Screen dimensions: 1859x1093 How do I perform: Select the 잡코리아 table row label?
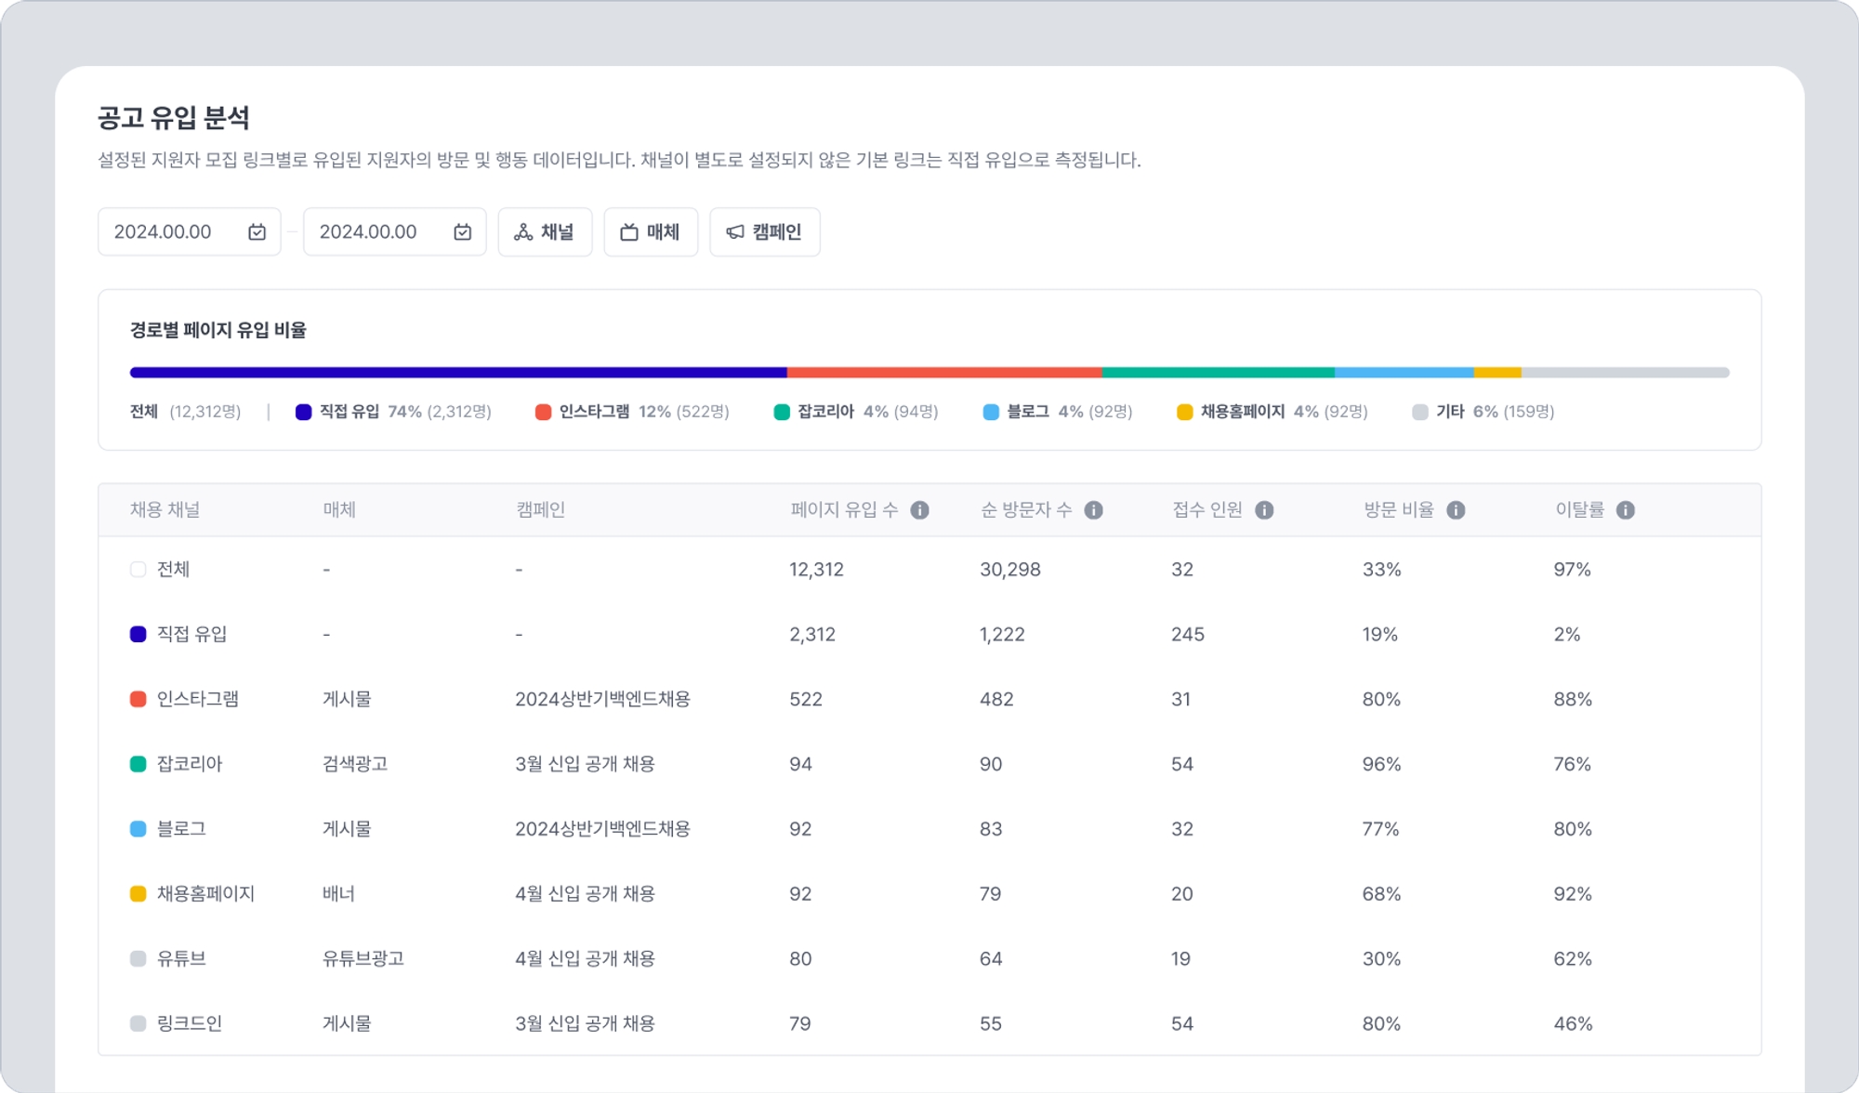pyautogui.click(x=190, y=764)
